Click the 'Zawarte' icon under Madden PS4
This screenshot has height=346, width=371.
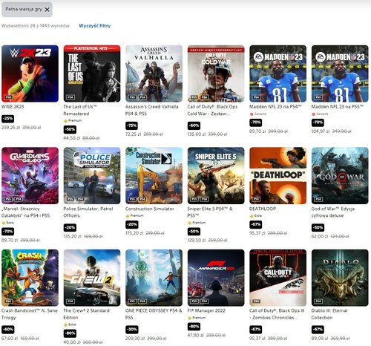click(252, 114)
